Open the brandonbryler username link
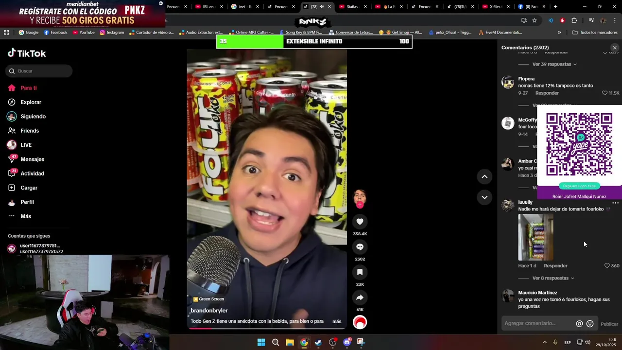 209,311
